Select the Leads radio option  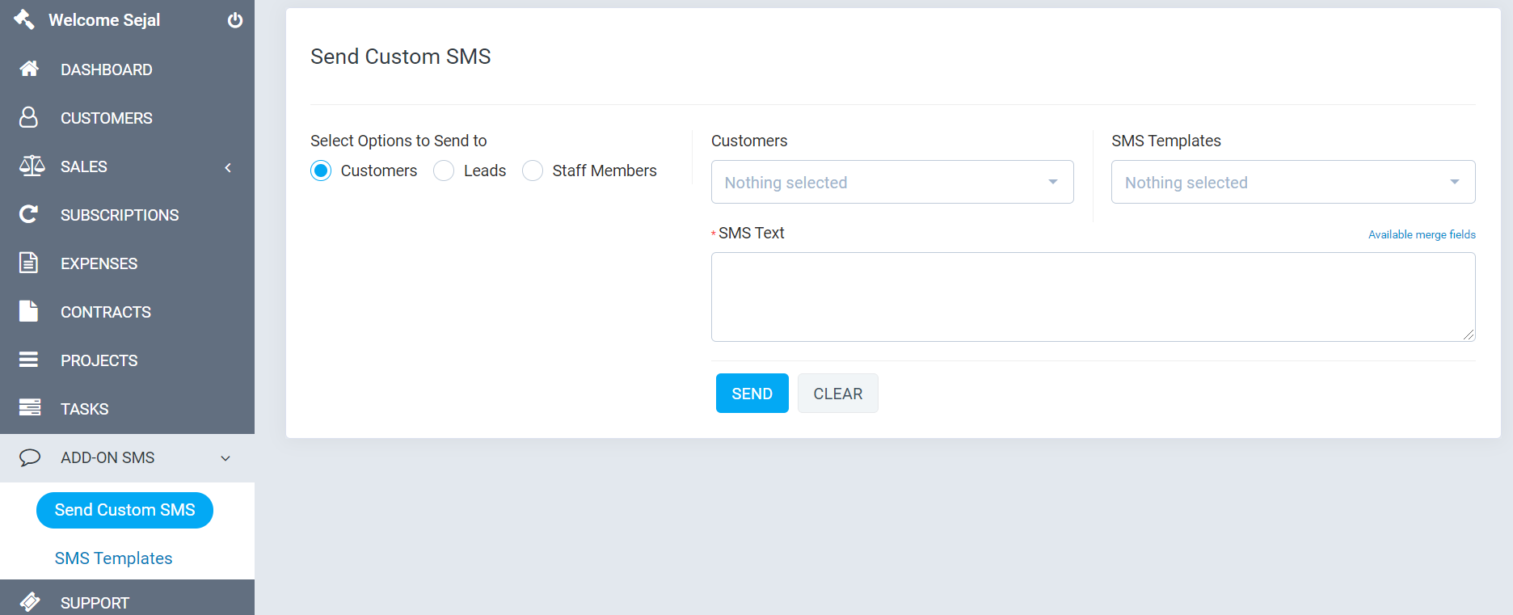tap(444, 171)
